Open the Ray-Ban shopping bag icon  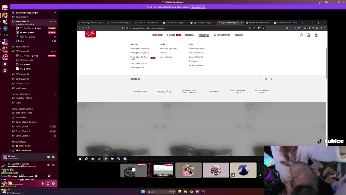pyautogui.click(x=316, y=35)
